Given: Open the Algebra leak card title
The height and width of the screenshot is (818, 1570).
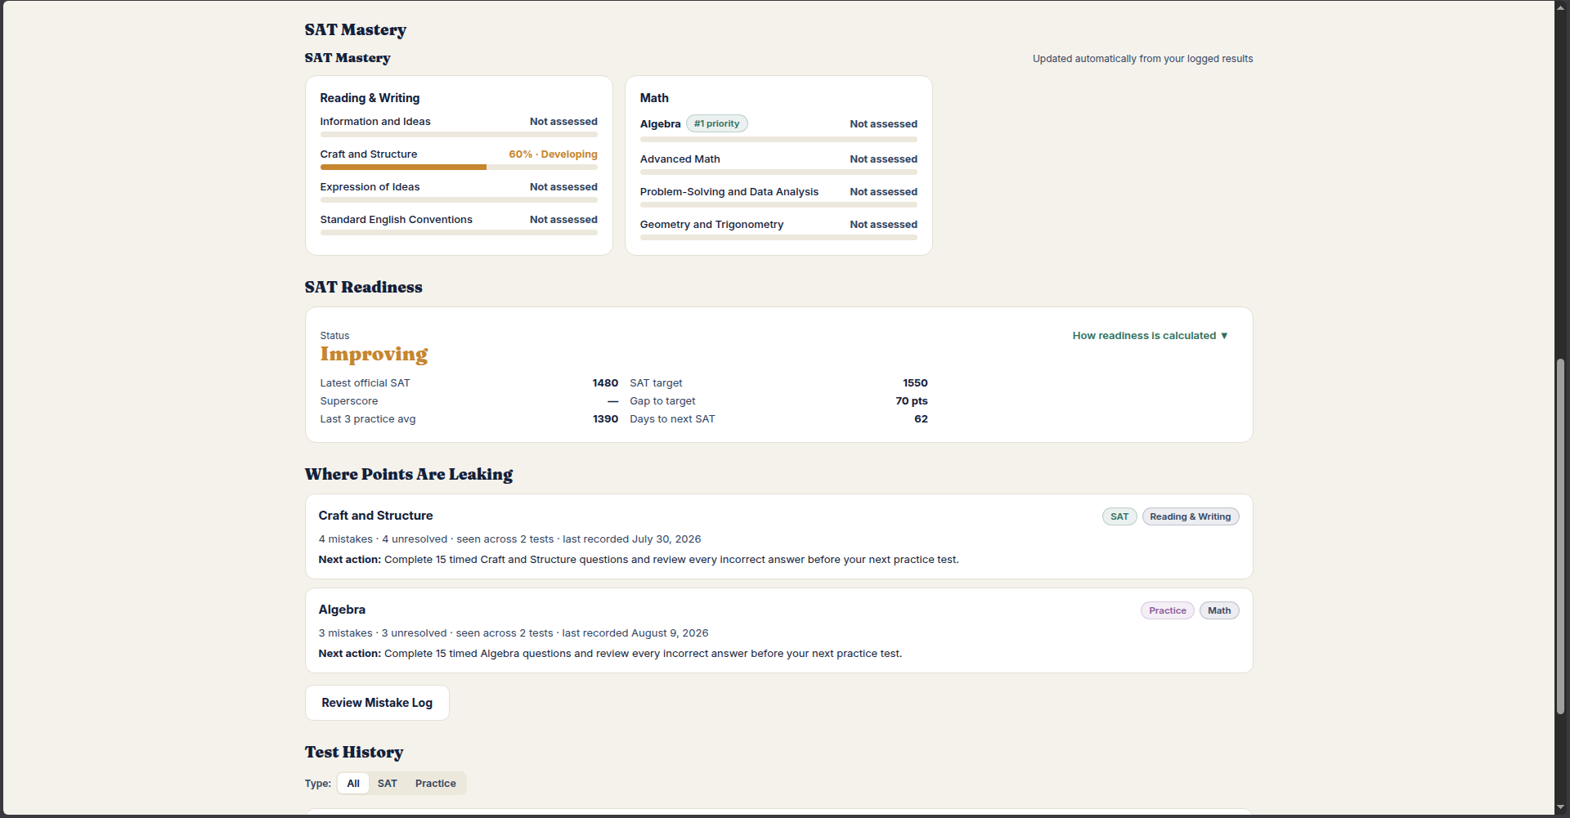Looking at the screenshot, I should tap(342, 610).
